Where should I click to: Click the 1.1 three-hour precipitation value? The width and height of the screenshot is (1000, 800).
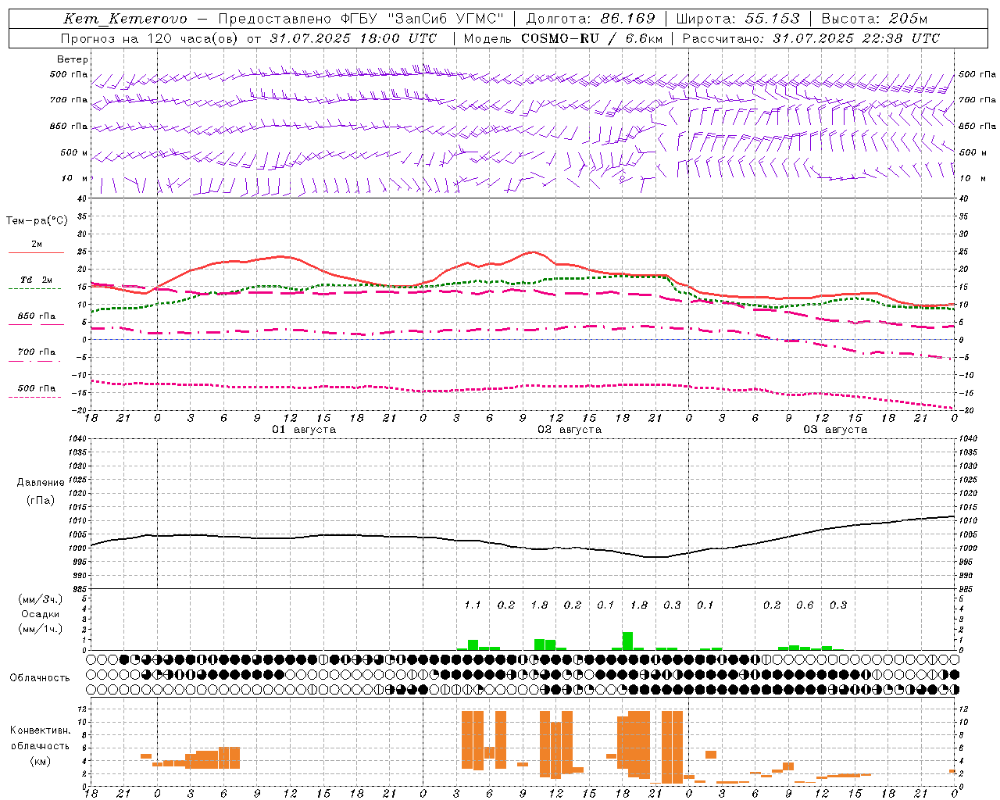click(473, 605)
